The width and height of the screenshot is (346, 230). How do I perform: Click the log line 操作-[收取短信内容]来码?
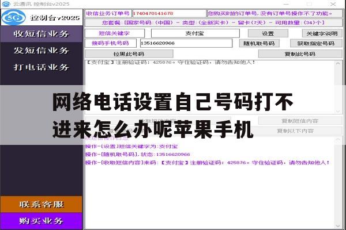pos(208,162)
